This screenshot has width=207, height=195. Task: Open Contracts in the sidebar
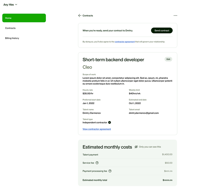click(x=10, y=28)
